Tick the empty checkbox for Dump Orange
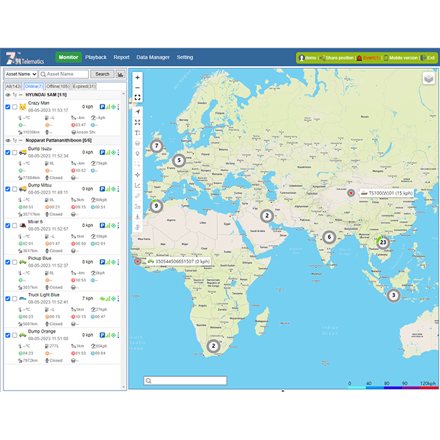The height and width of the screenshot is (440, 440). click(x=14, y=335)
